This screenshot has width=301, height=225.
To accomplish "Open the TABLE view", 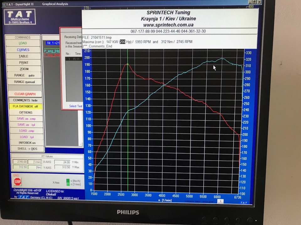I will click(x=24, y=56).
